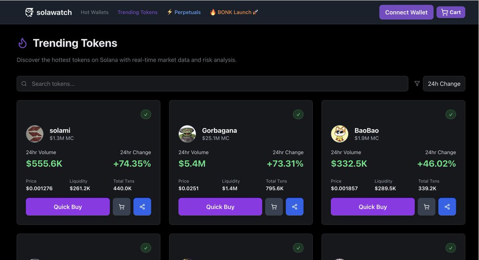
Task: Click the +46.02% change value
Action: point(437,163)
